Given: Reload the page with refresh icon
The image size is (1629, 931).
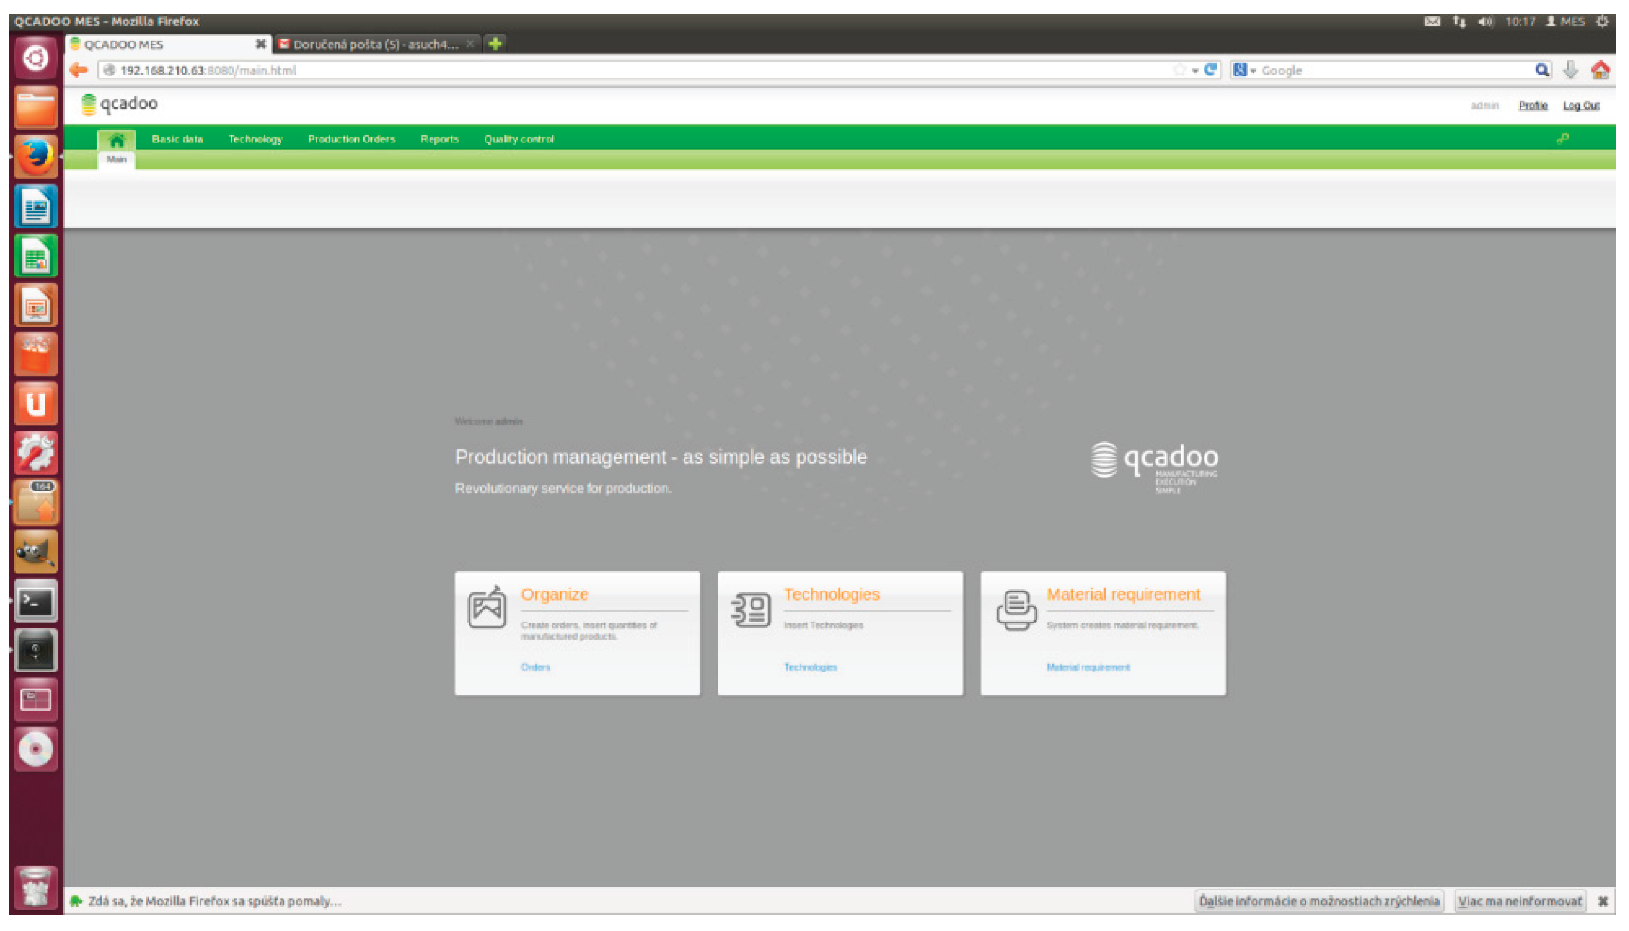Looking at the screenshot, I should (x=1210, y=70).
